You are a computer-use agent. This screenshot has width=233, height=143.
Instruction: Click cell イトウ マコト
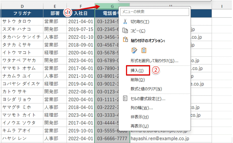(x=22, y=53)
